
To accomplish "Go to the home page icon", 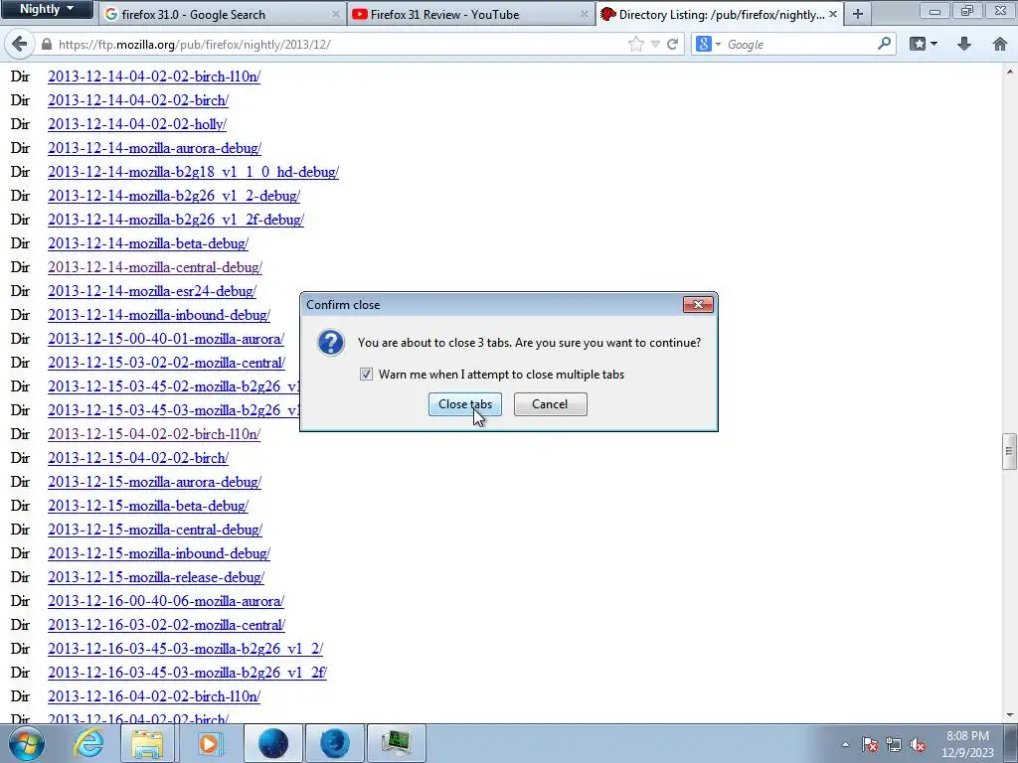I will pos(1000,44).
